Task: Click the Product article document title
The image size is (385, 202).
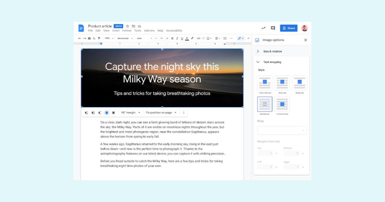Action: pos(100,26)
